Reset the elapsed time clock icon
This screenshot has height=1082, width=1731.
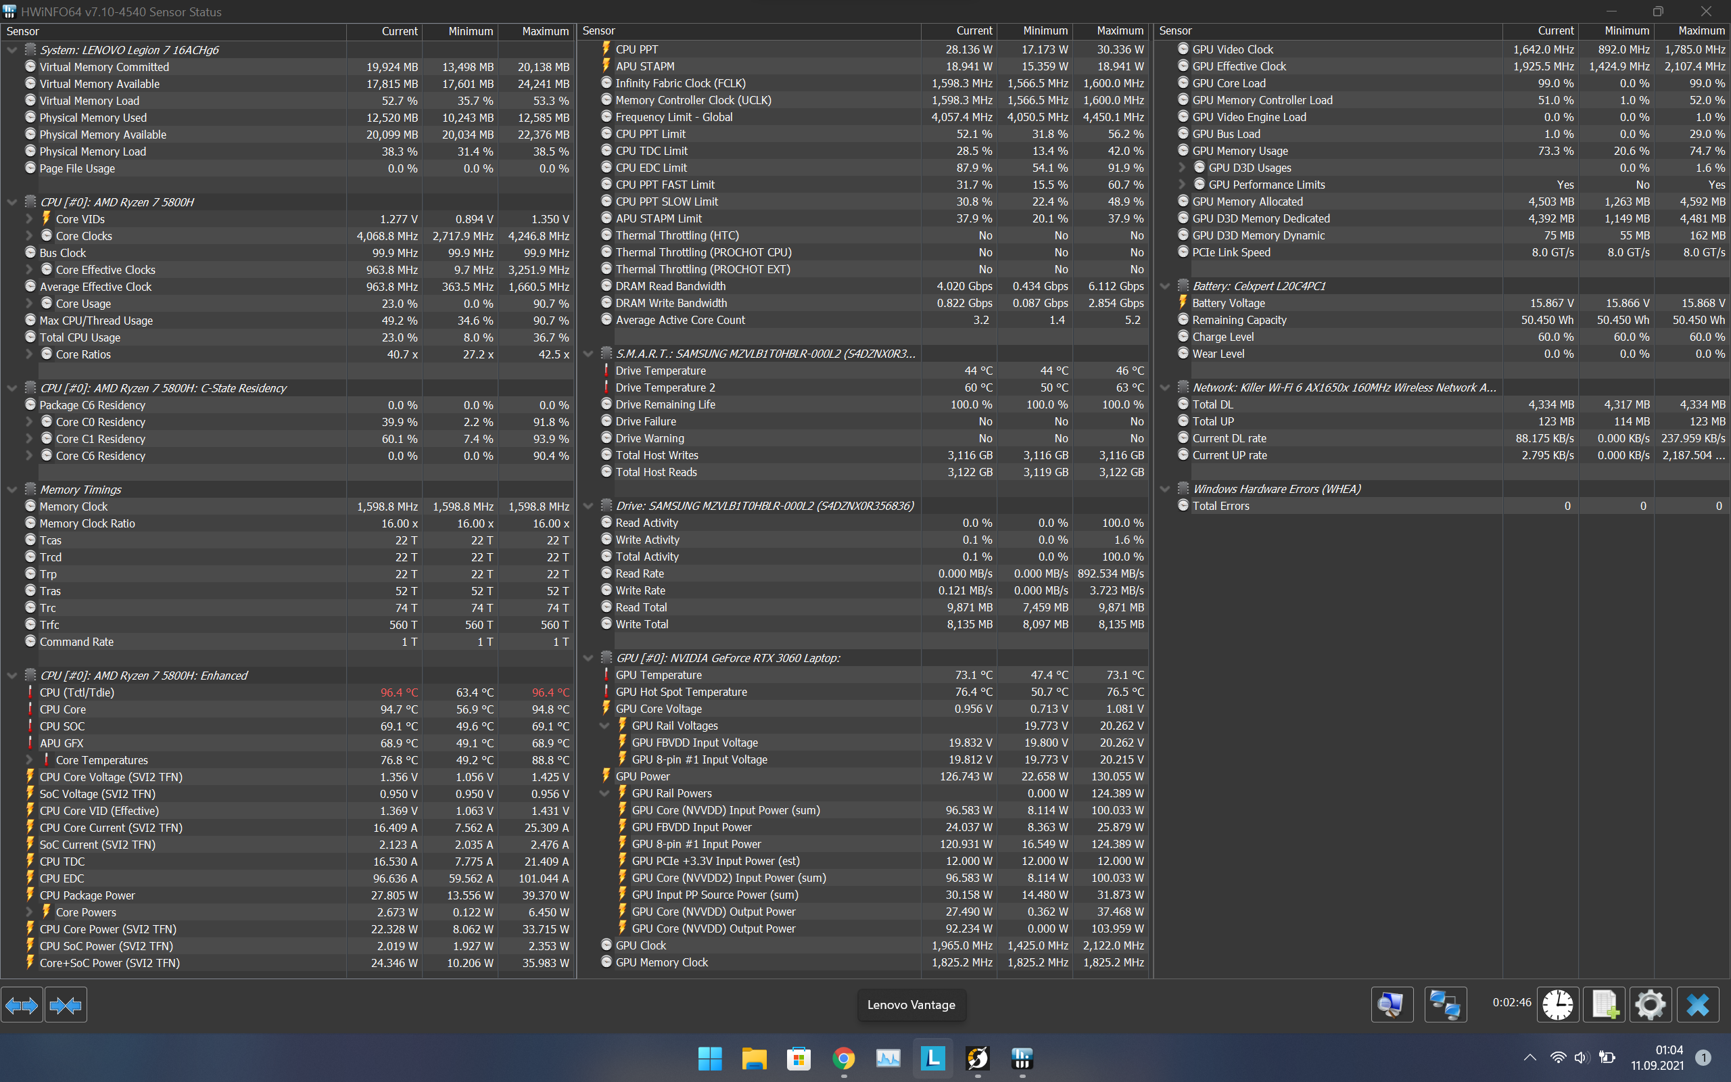coord(1557,1005)
